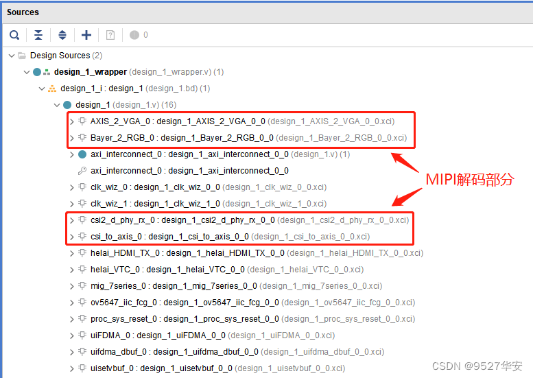Click the IP icon next to clk_wiz_0
Viewport: 533px width, 378px height.
pos(82,187)
